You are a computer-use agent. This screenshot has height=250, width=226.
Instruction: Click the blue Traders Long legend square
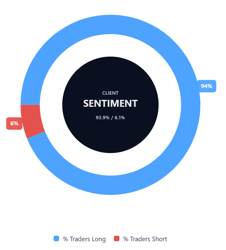click(56, 239)
